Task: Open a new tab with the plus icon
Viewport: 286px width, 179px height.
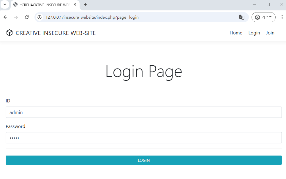Action: tap(85, 4)
